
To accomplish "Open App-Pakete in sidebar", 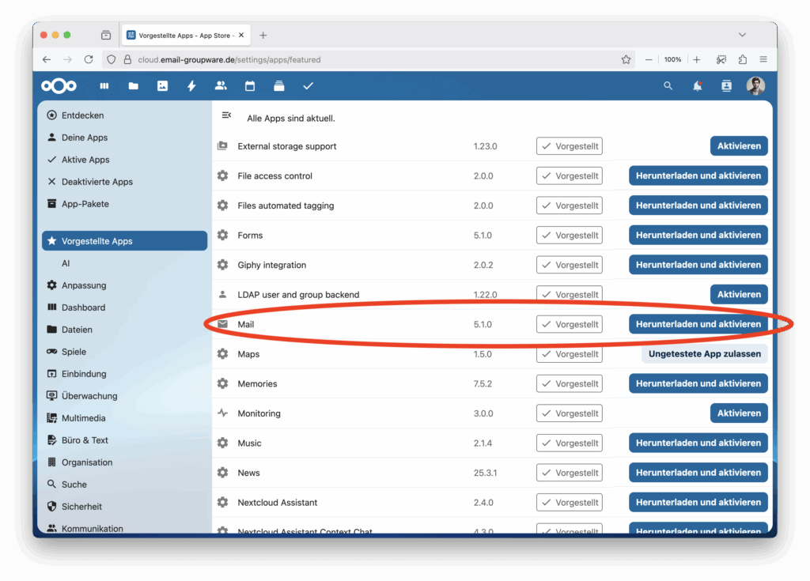I will coord(124,204).
